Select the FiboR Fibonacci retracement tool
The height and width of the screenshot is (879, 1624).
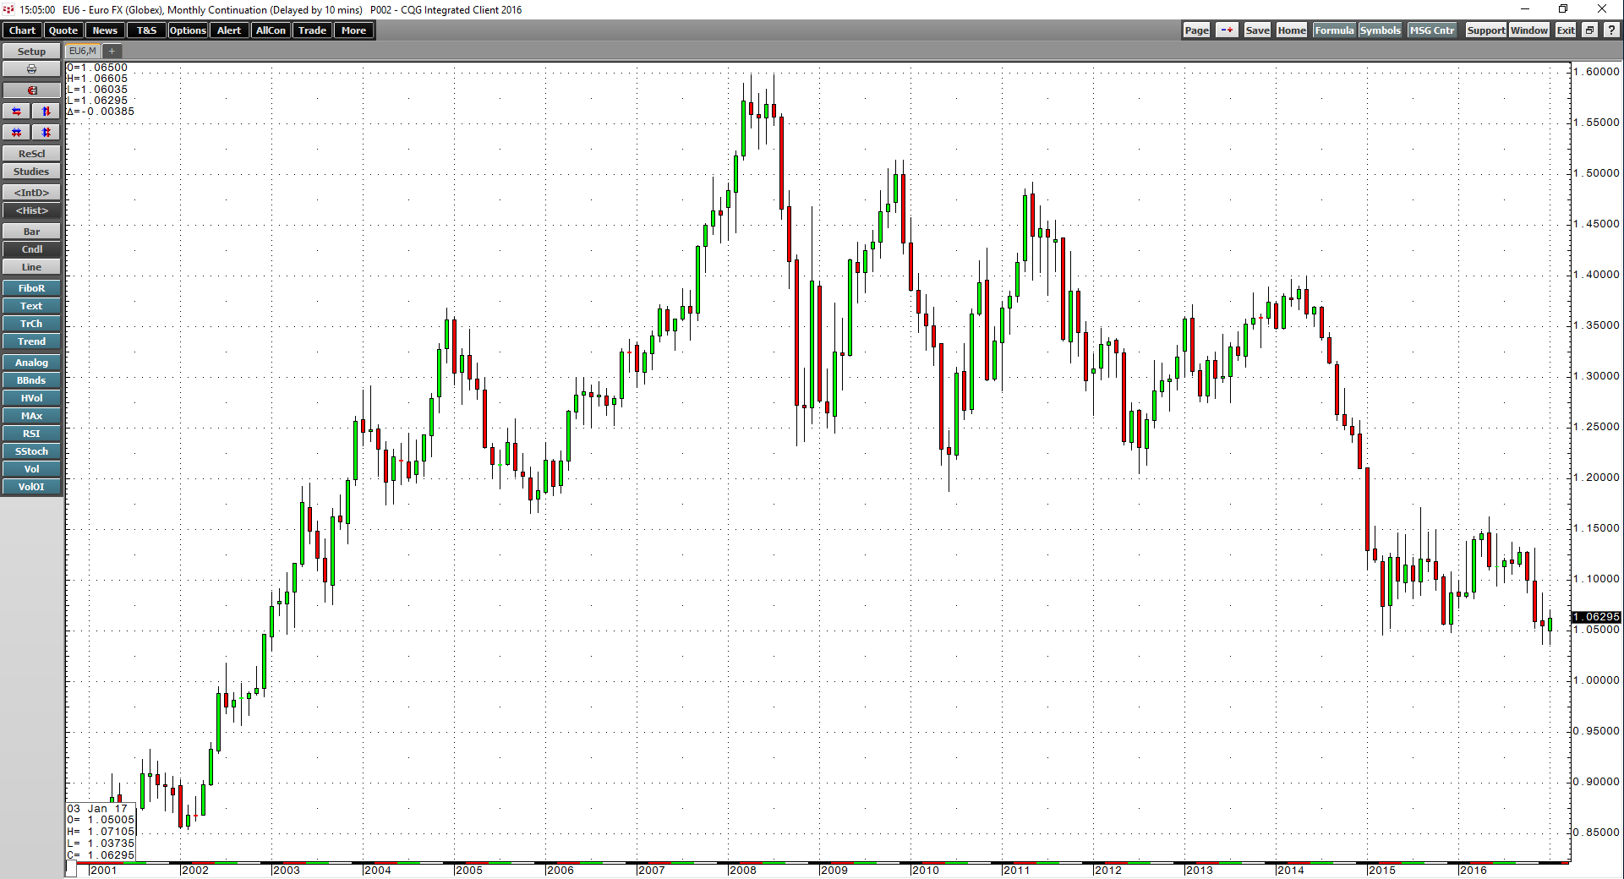pos(31,288)
